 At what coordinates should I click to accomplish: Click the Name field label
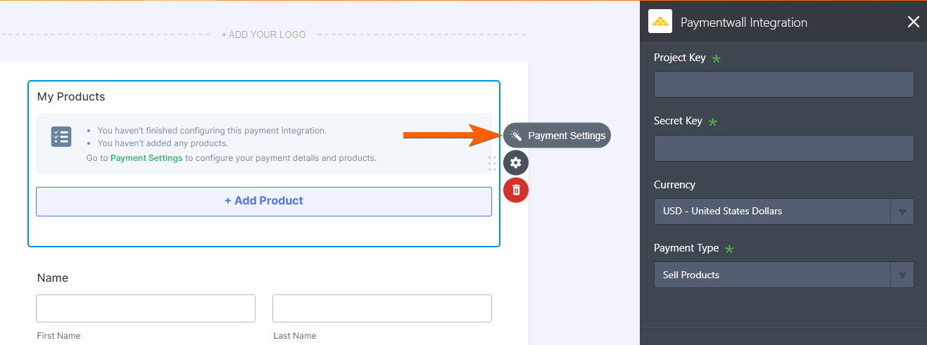(x=53, y=278)
